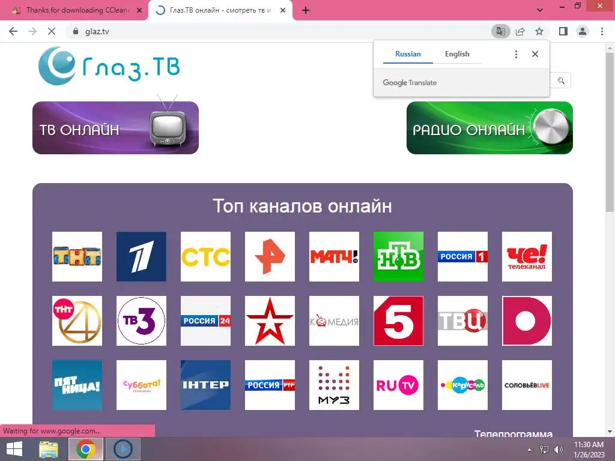The height and width of the screenshot is (461, 615).
Task: Select English in the translate popup
Action: click(457, 54)
